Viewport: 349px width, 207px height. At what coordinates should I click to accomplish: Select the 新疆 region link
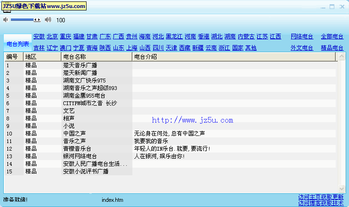click(x=198, y=48)
